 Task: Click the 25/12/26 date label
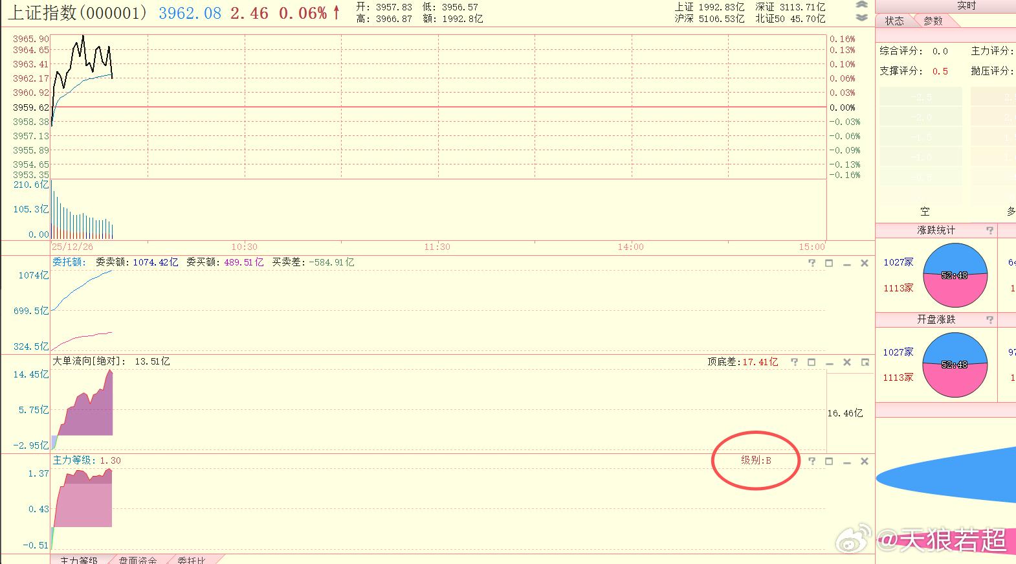pos(72,247)
